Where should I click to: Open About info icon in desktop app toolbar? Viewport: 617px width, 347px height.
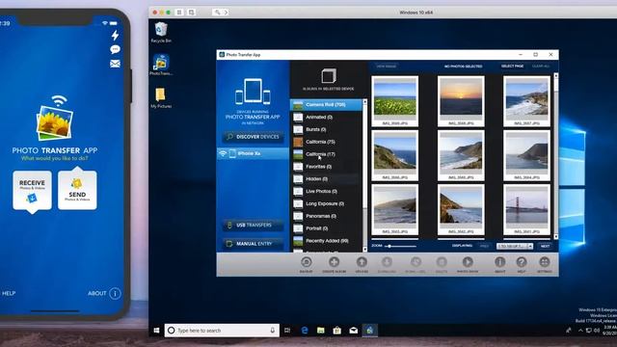click(x=499, y=262)
